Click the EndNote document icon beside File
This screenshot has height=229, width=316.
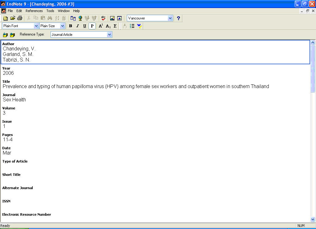coord(3,11)
